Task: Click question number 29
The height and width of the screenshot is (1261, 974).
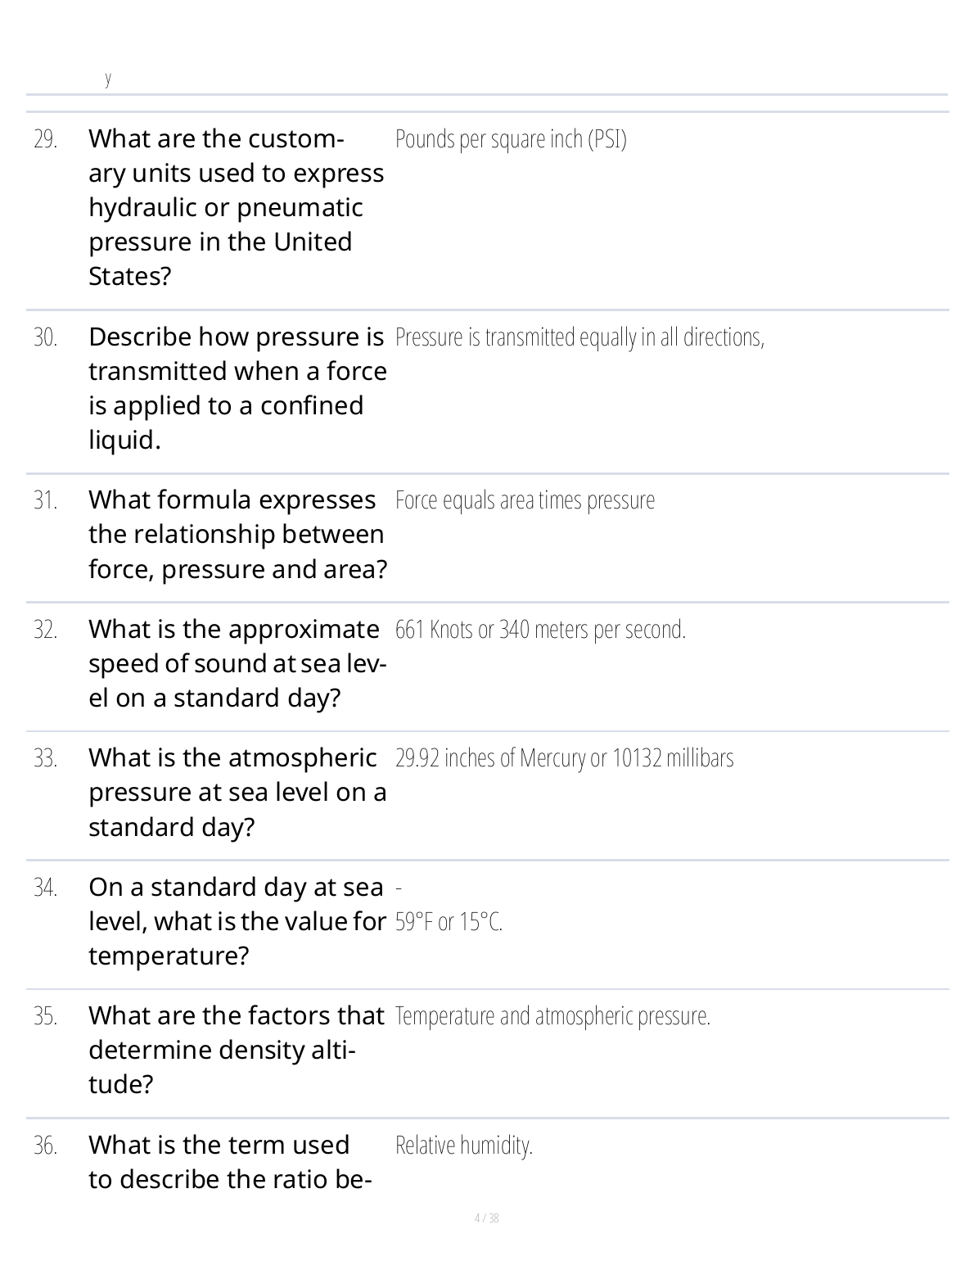Action: click(46, 139)
